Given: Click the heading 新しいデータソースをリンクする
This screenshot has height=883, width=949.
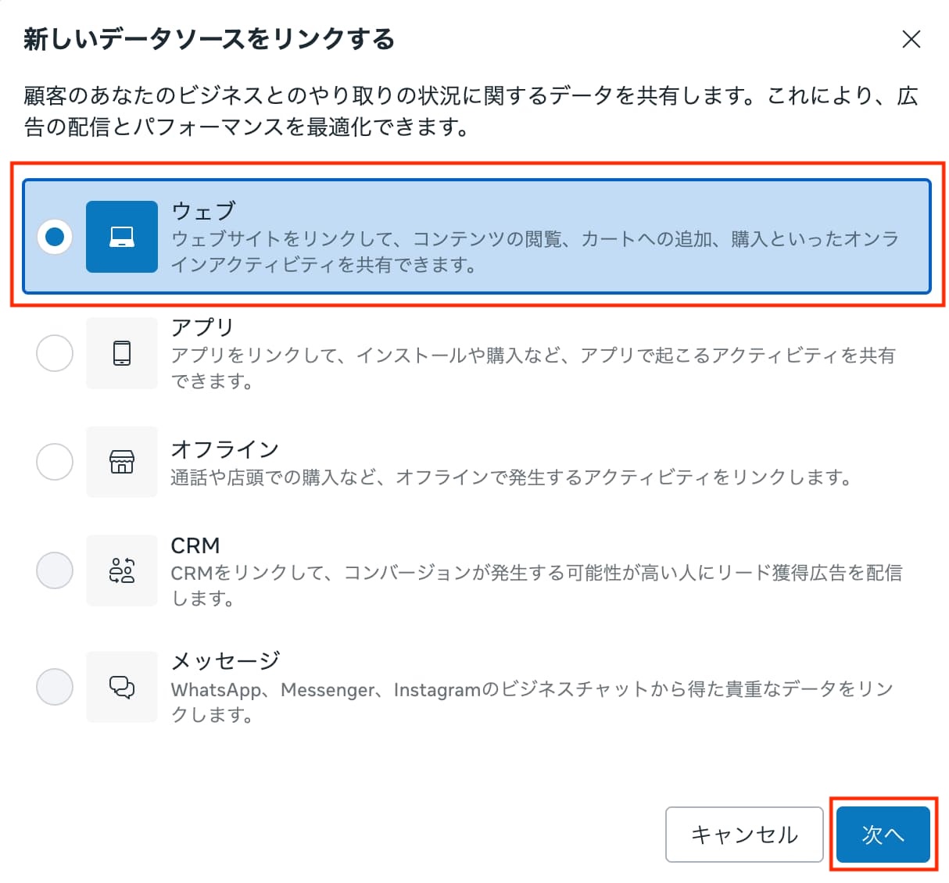Looking at the screenshot, I should pyautogui.click(x=209, y=38).
